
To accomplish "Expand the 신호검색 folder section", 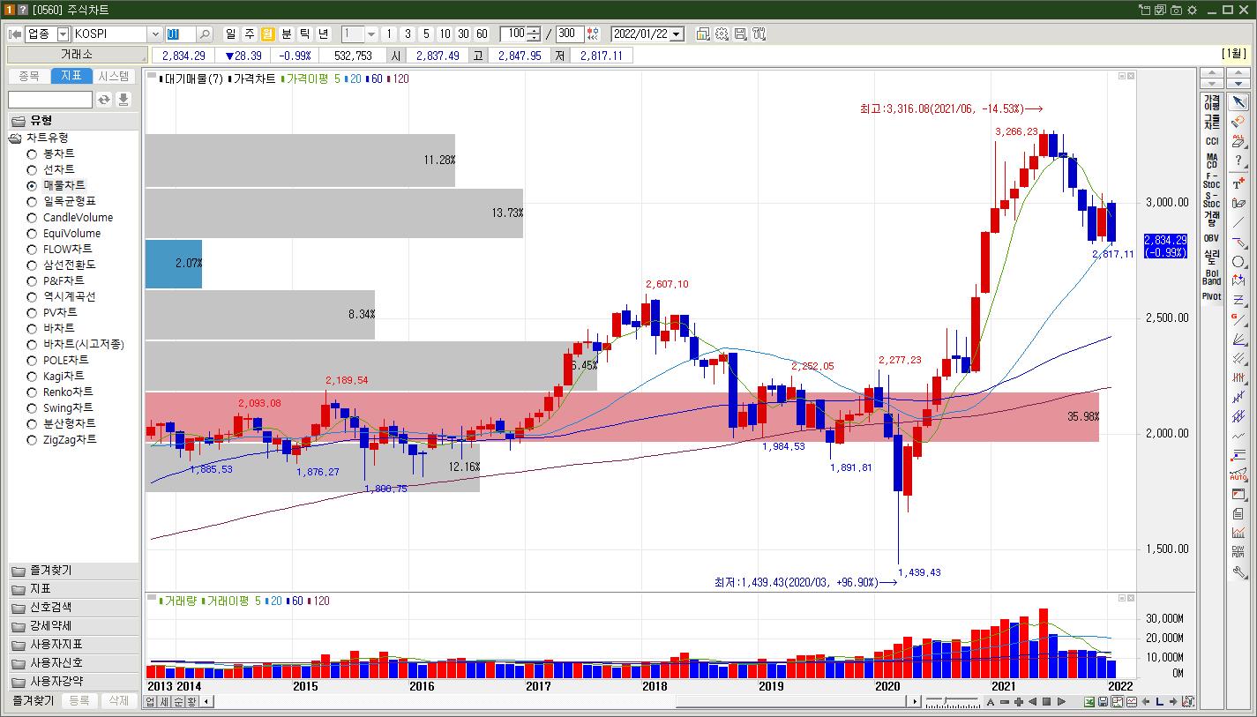I will tap(73, 608).
